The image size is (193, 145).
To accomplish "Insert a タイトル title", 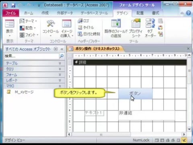I will point(86,27).
